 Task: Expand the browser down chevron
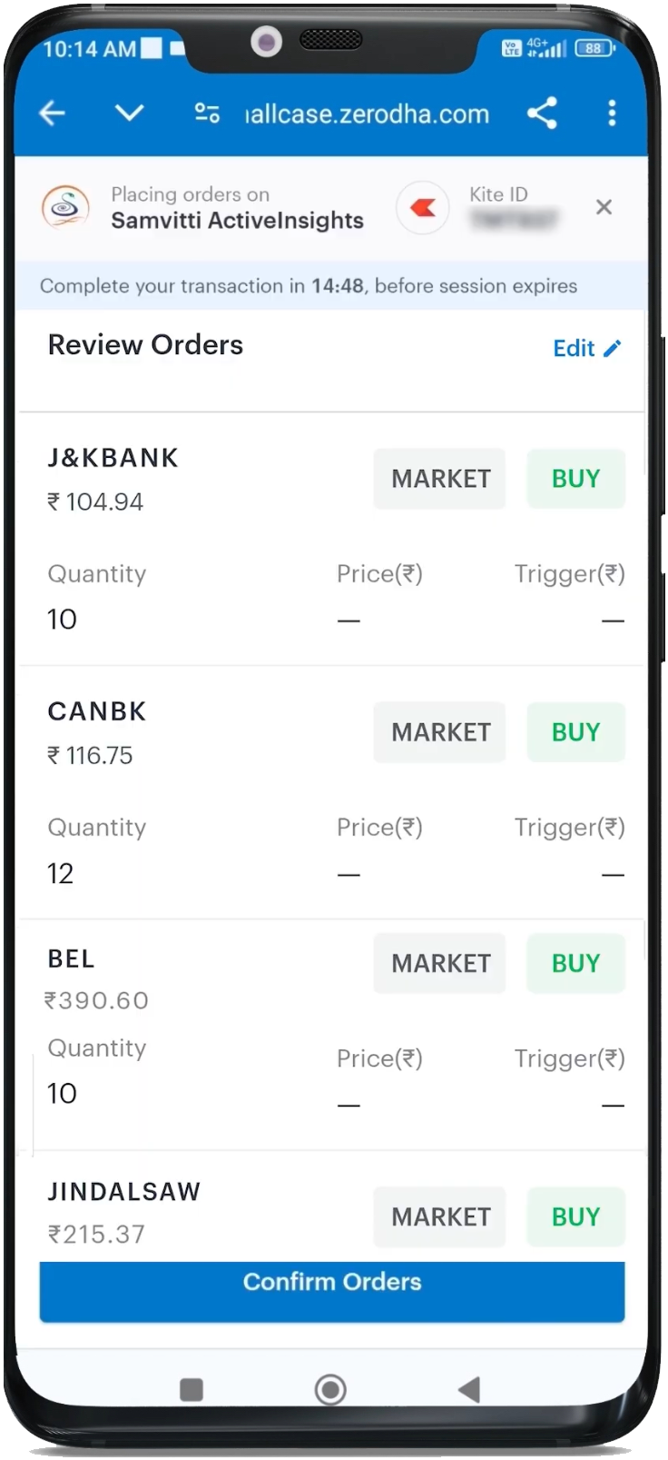(130, 114)
